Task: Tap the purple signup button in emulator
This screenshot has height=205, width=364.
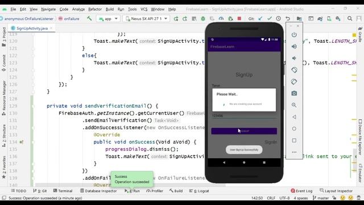Action: tap(244, 131)
